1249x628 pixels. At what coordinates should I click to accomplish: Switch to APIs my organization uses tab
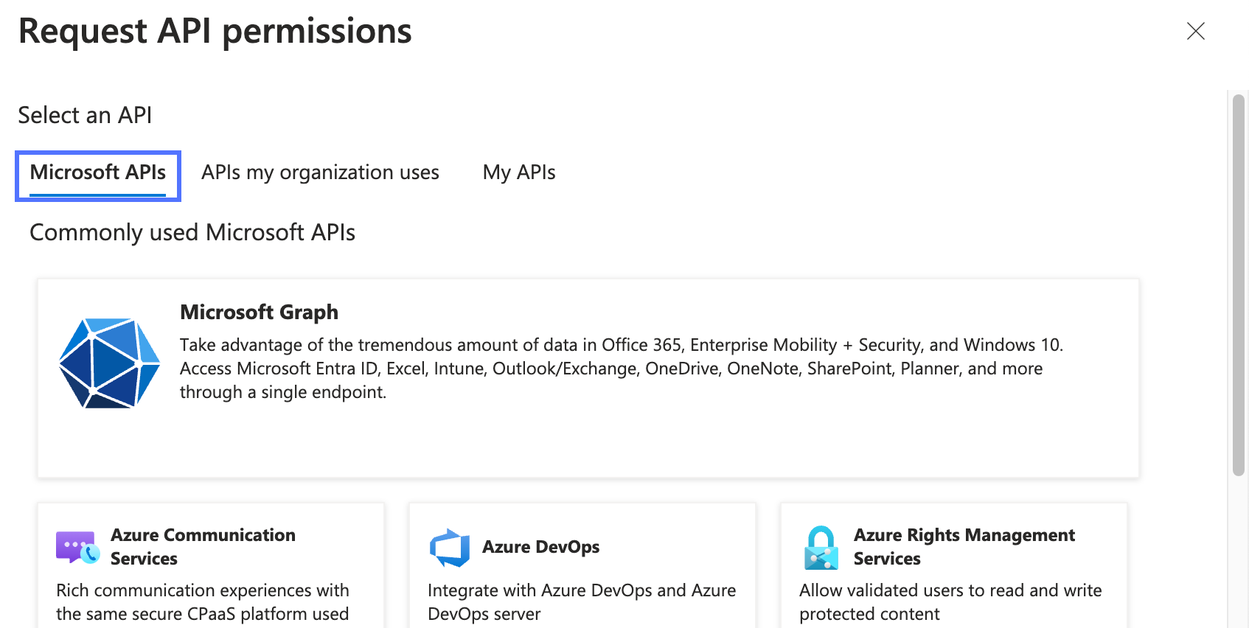coord(321,172)
